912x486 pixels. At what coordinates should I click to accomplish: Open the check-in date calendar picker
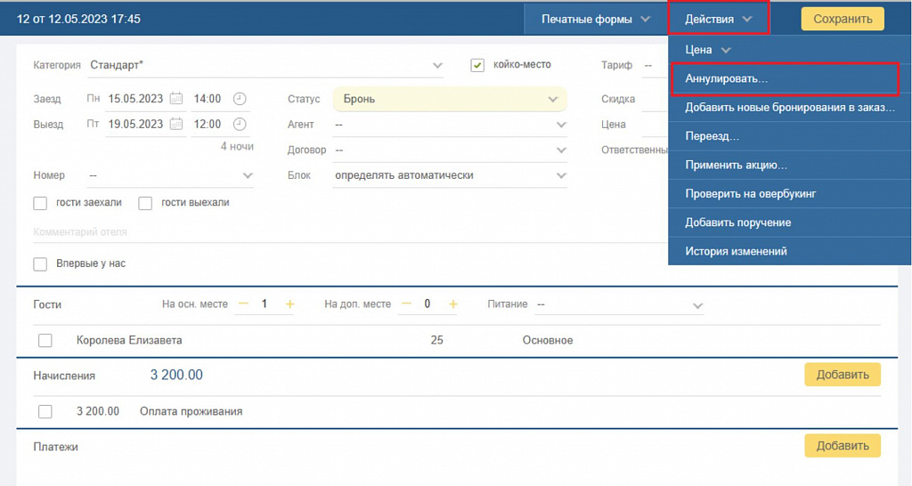176,99
